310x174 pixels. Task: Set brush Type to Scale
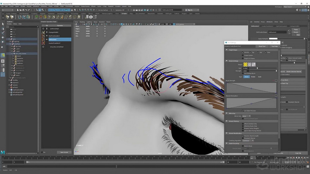pyautogui.click(x=260, y=77)
